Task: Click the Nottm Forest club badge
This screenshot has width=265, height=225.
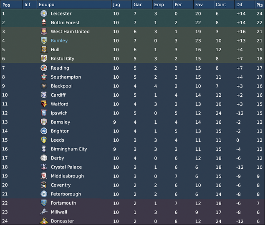Action: pos(44,22)
